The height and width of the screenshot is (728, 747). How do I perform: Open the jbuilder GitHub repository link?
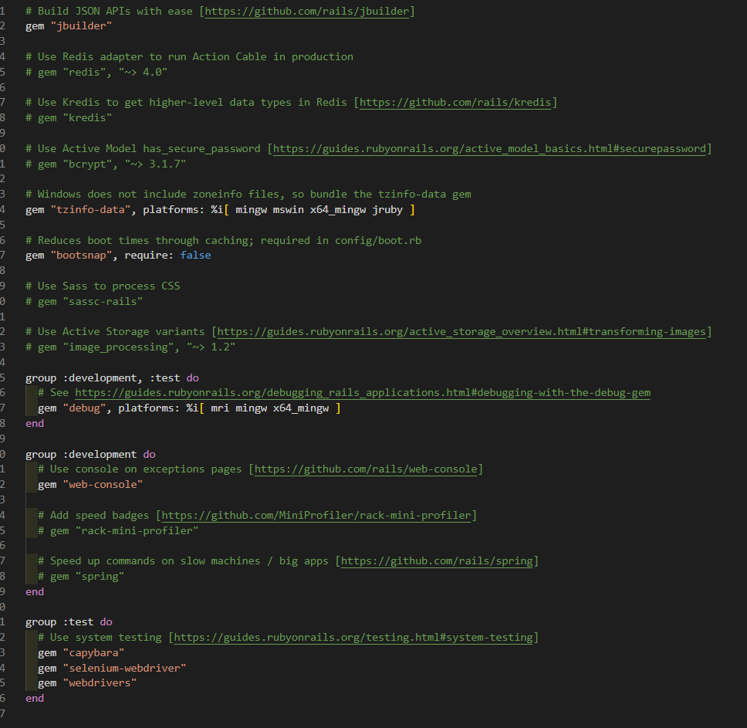307,10
